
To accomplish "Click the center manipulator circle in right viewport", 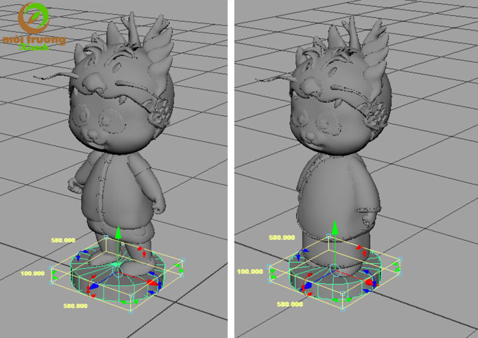I will coord(334,268).
